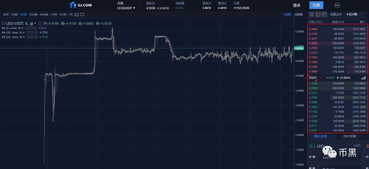
Task: Open the LEO/USDT market selector dropdown
Action: point(126,8)
